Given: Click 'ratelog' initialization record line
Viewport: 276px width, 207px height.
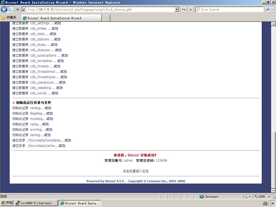Looking at the screenshot, I should pos(32,108).
